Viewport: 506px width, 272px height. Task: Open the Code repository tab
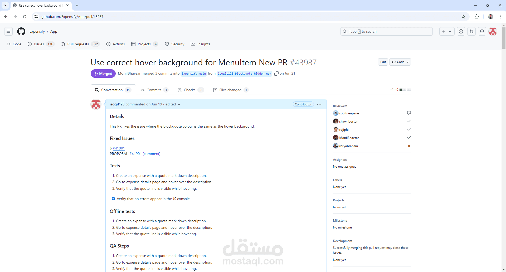[x=14, y=44]
